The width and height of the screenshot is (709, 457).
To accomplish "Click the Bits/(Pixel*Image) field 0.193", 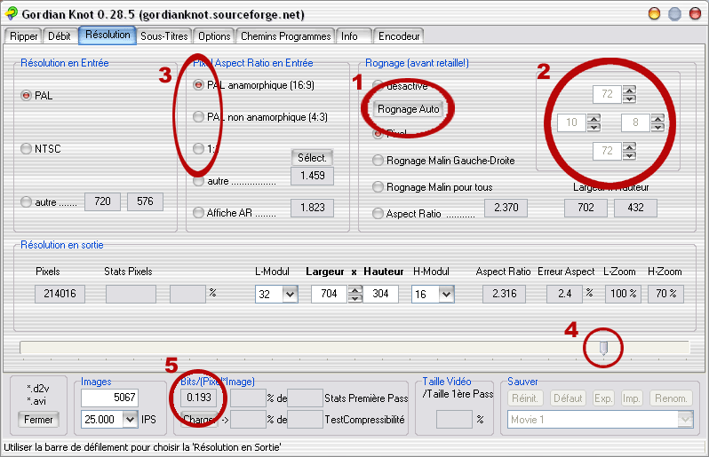I will click(199, 398).
